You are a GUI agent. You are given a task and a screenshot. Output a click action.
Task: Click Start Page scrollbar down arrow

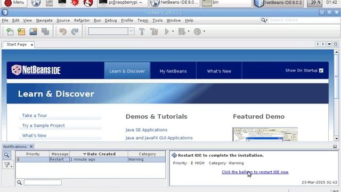[336, 139]
